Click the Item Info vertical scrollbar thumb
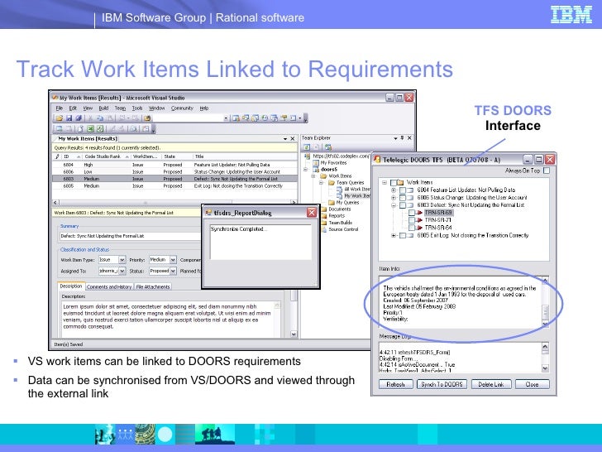Screen dimensions: 602x452 [x=545, y=311]
